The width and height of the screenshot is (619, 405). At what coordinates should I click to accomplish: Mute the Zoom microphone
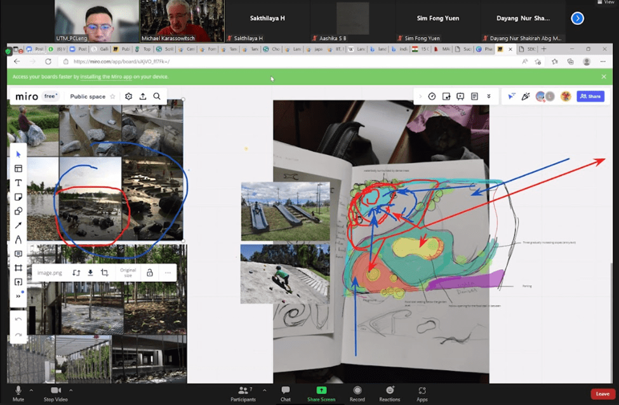pyautogui.click(x=18, y=390)
